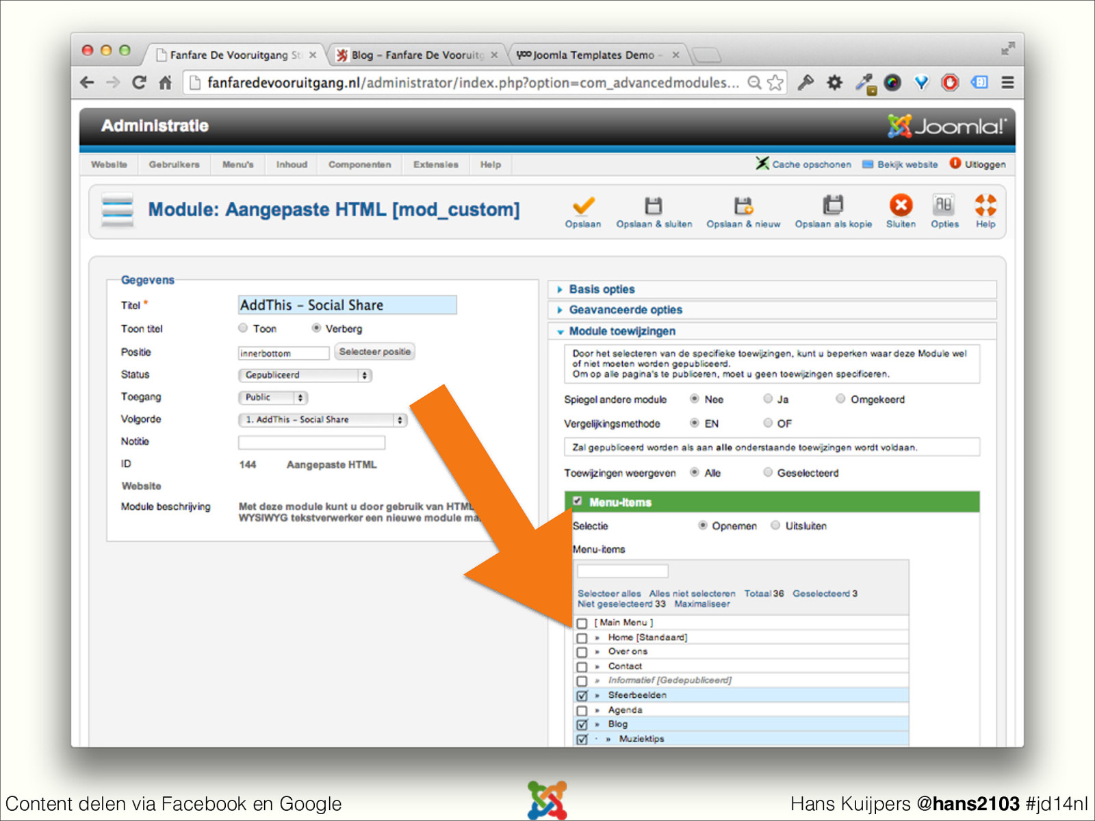This screenshot has width=1095, height=821.
Task: Click the red circular extension icon
Action: pos(950,83)
